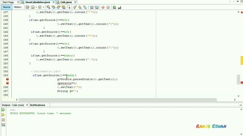The height and width of the screenshot is (136, 243).
Task: Click the red error stripe indicator at top right
Action: (x=242, y=12)
